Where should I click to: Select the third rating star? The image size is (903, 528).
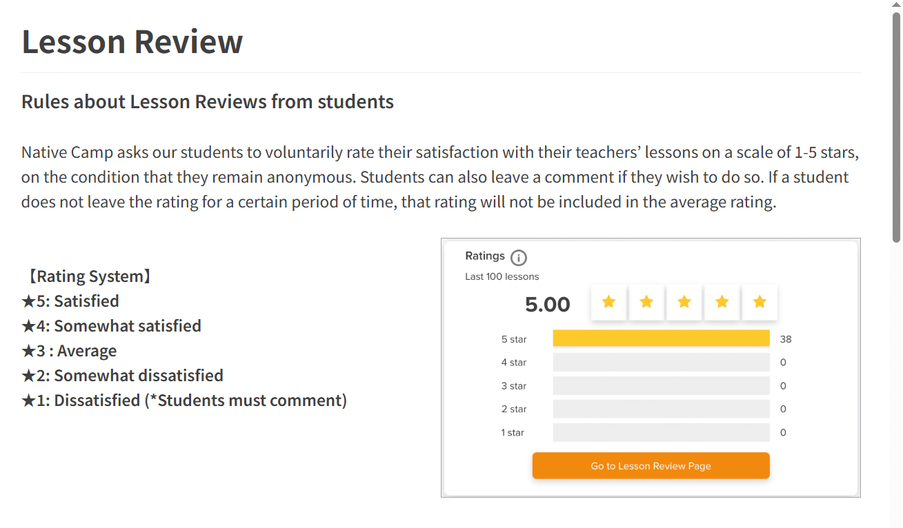pos(684,302)
